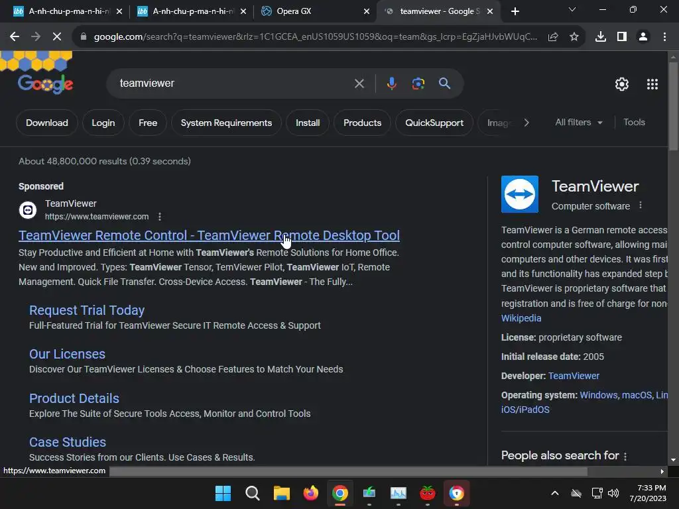The width and height of the screenshot is (679, 509).
Task: Open TeamViewer Remote Control sponsored headline link
Action: tap(209, 235)
